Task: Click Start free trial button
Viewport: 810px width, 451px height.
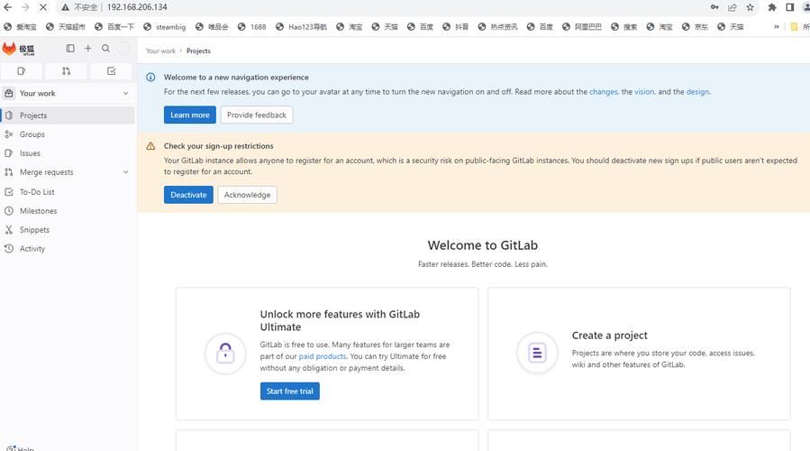Action: (x=290, y=391)
